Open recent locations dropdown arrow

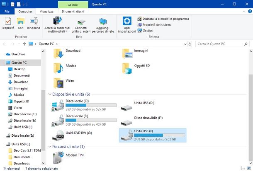pos(19,44)
